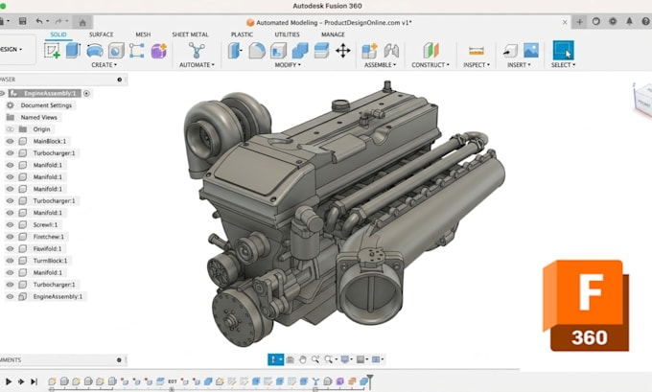Open the Help question mark icon
Image resolution: width=652 pixels, height=392 pixels.
646,21
